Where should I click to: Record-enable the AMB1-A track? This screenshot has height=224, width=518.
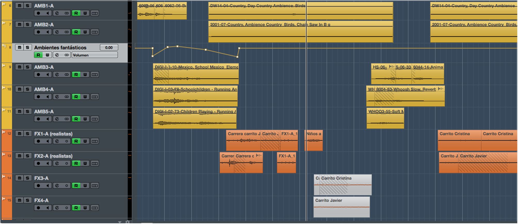[x=38, y=13]
